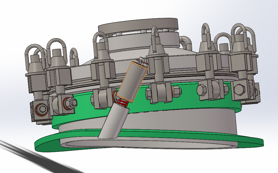Select the orange-outlined upper cylinder part
This screenshot has width=278, height=173.
(x=132, y=82)
